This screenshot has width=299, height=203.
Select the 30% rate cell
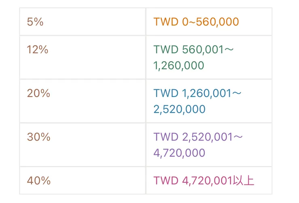pyautogui.click(x=38, y=137)
